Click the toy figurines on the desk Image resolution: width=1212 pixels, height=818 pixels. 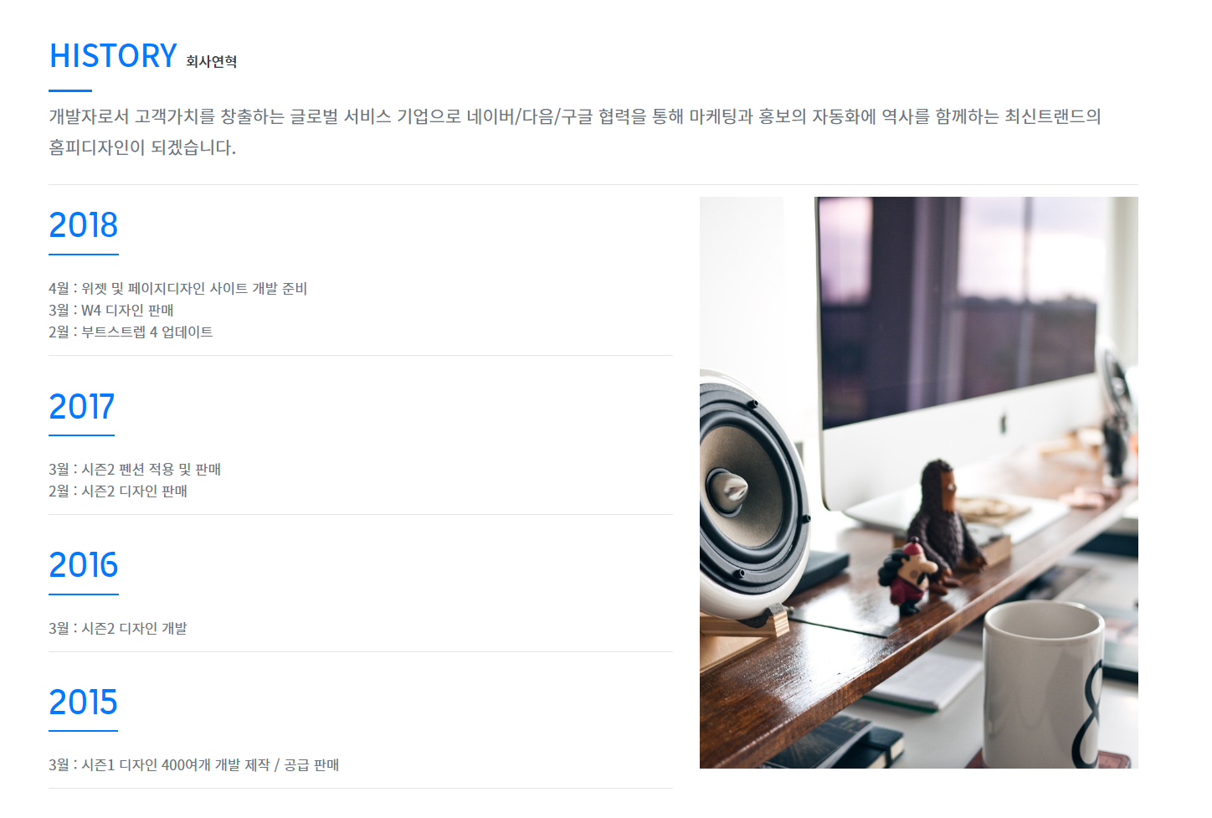931,534
